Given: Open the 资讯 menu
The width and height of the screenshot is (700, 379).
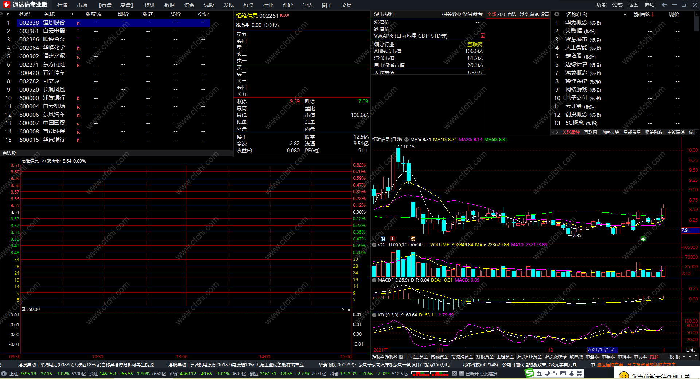Looking at the screenshot, I should click(150, 5).
